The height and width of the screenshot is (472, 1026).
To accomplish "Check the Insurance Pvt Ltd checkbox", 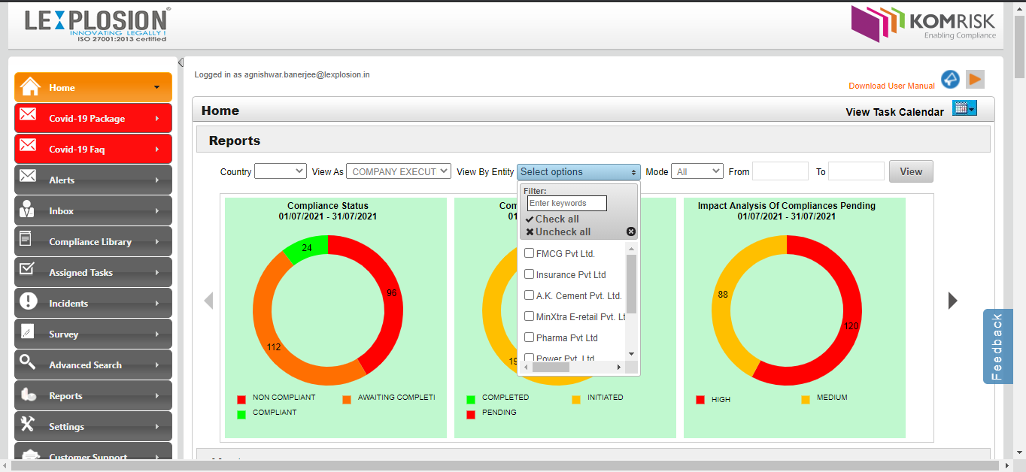I will 530,274.
